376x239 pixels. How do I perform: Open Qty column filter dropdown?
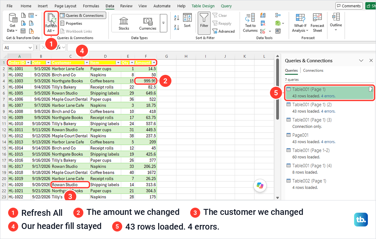pos(132,63)
